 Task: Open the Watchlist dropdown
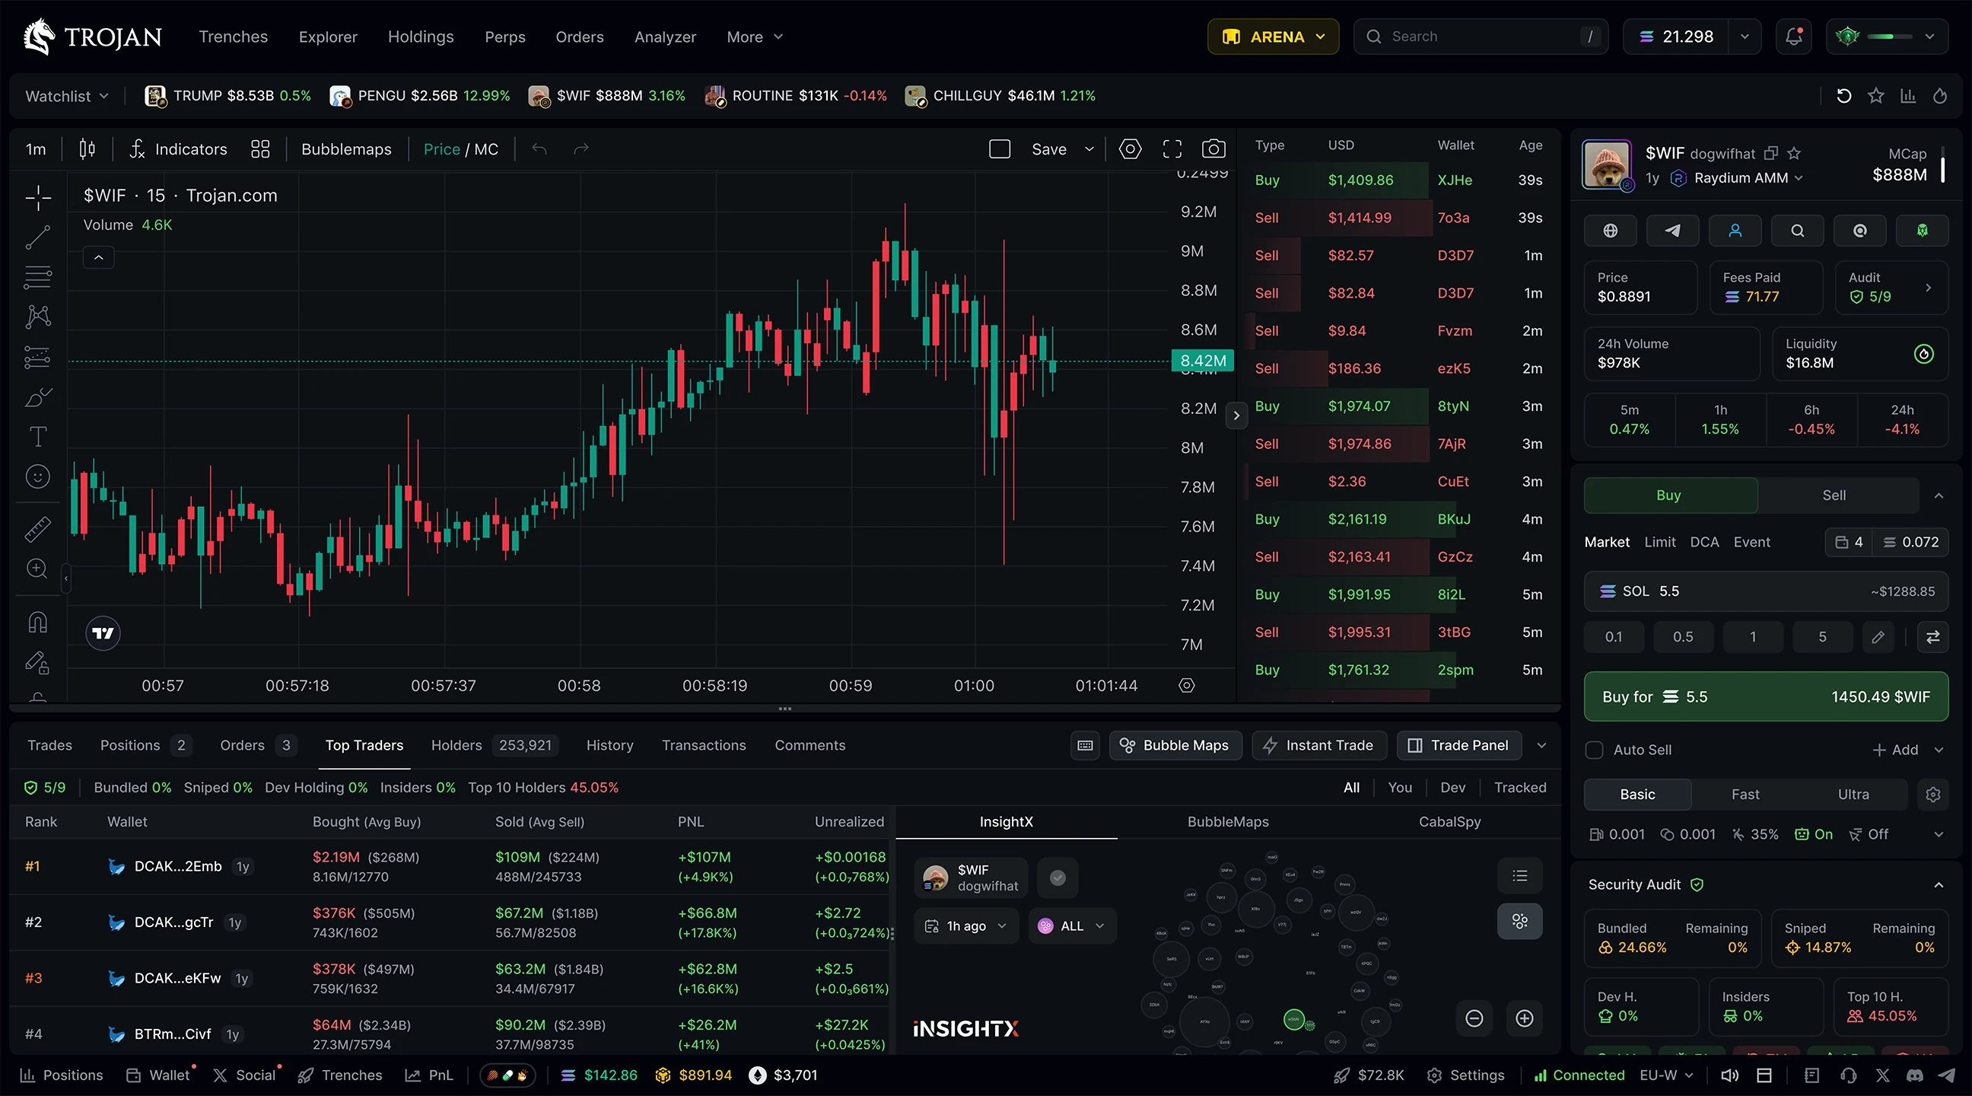[x=67, y=96]
